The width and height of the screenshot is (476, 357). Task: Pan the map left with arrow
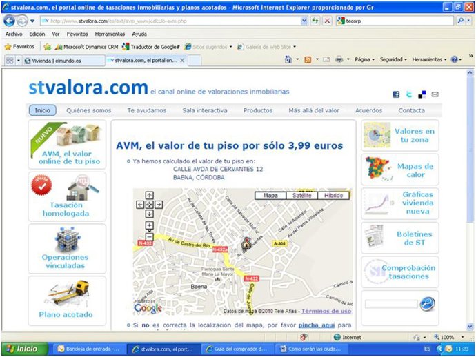(x=140, y=205)
